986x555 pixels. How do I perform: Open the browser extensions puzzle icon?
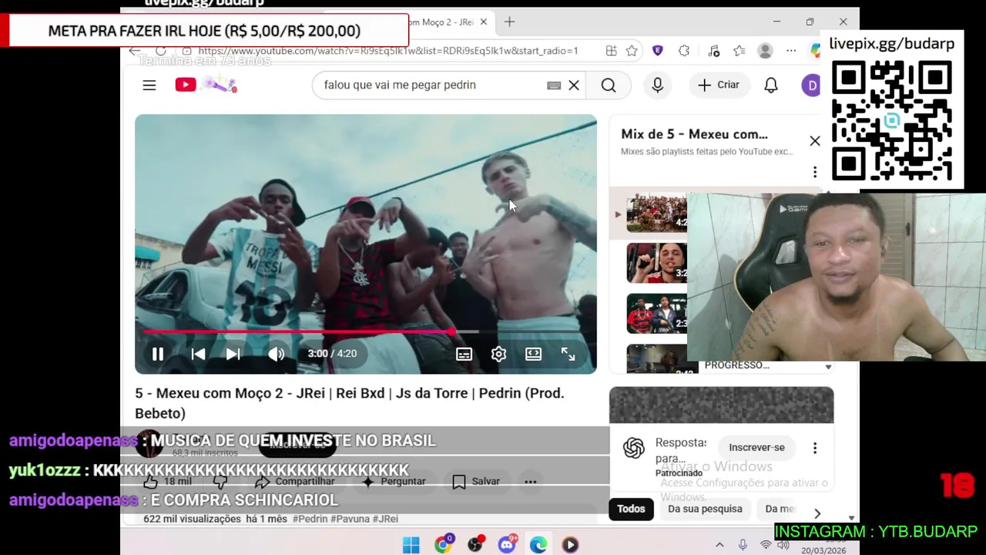click(x=684, y=51)
